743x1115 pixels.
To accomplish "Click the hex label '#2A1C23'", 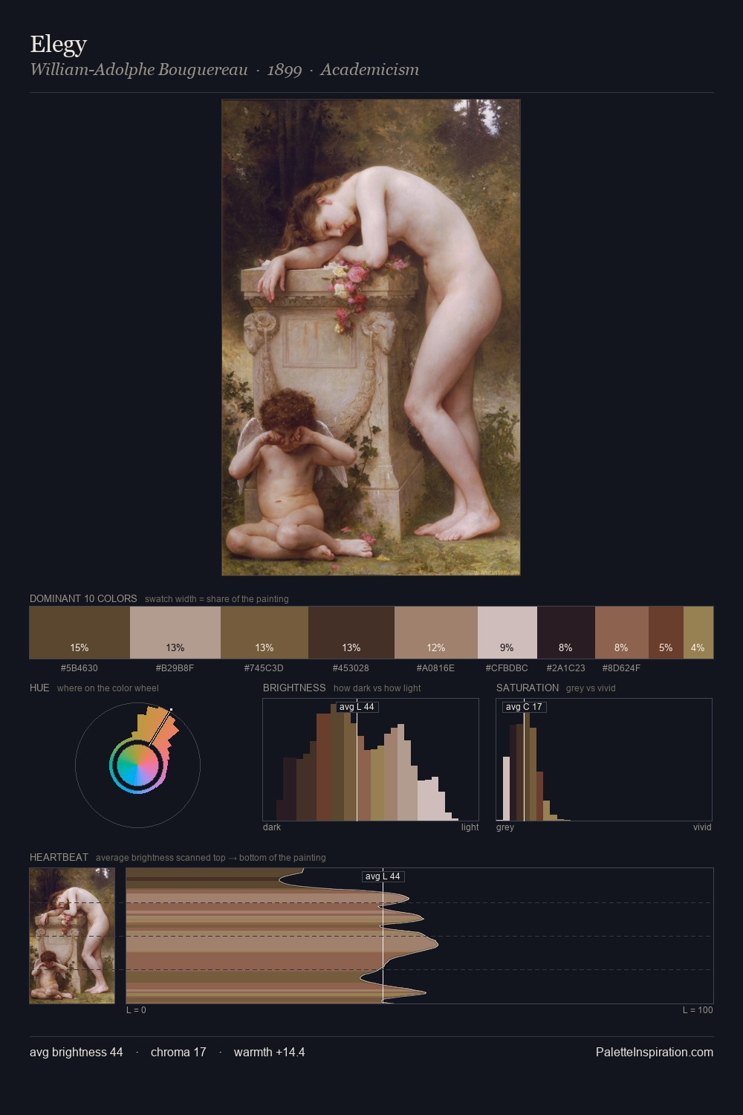I will point(565,668).
